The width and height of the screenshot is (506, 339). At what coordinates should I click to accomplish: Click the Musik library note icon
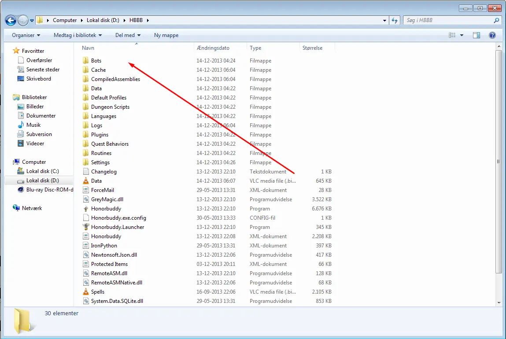tap(21, 125)
